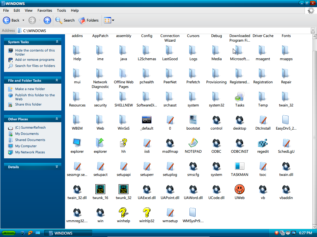Toggle the Folders pane button
The image size is (317, 237).
[89, 20]
